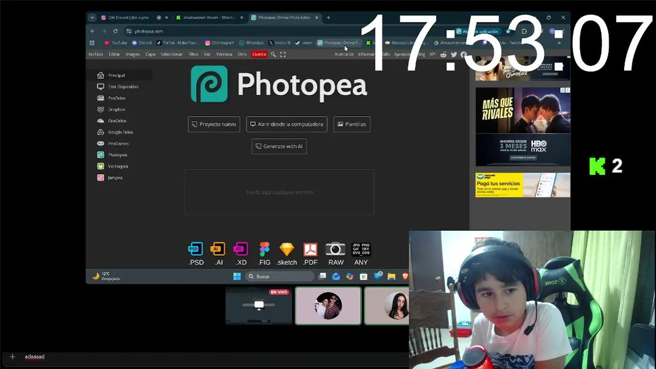Click the search magnifier in Photopea menu bar
Screen dimensions: 656x369
click(273, 54)
